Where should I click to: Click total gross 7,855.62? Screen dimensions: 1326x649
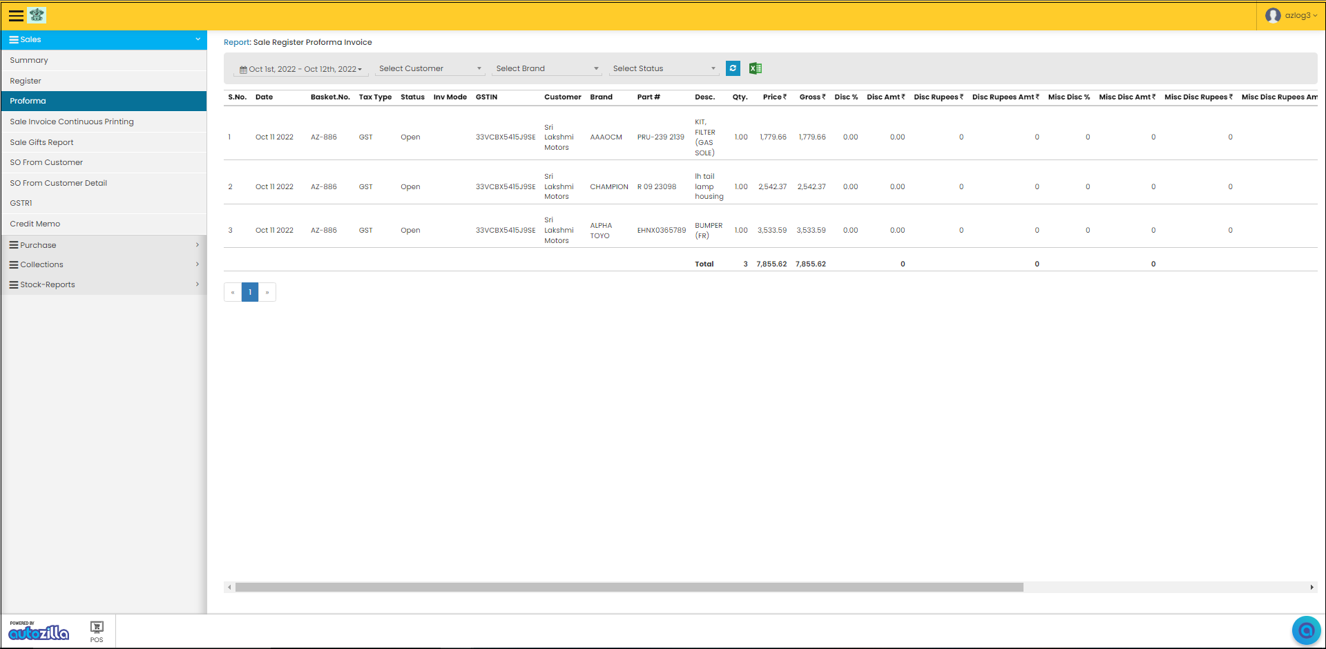pyautogui.click(x=811, y=264)
